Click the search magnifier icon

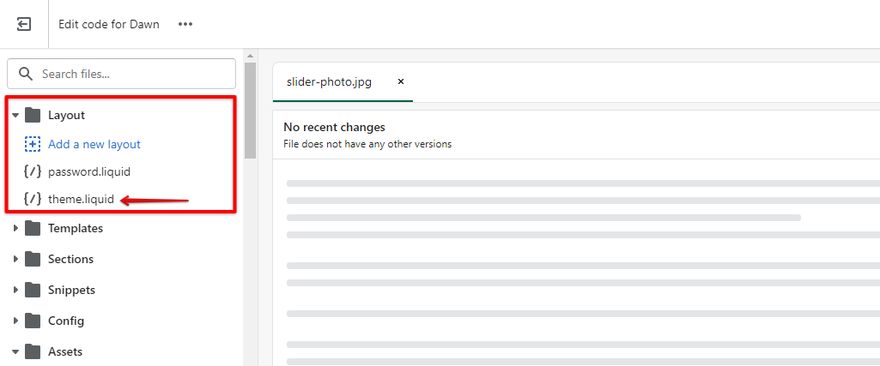(26, 74)
